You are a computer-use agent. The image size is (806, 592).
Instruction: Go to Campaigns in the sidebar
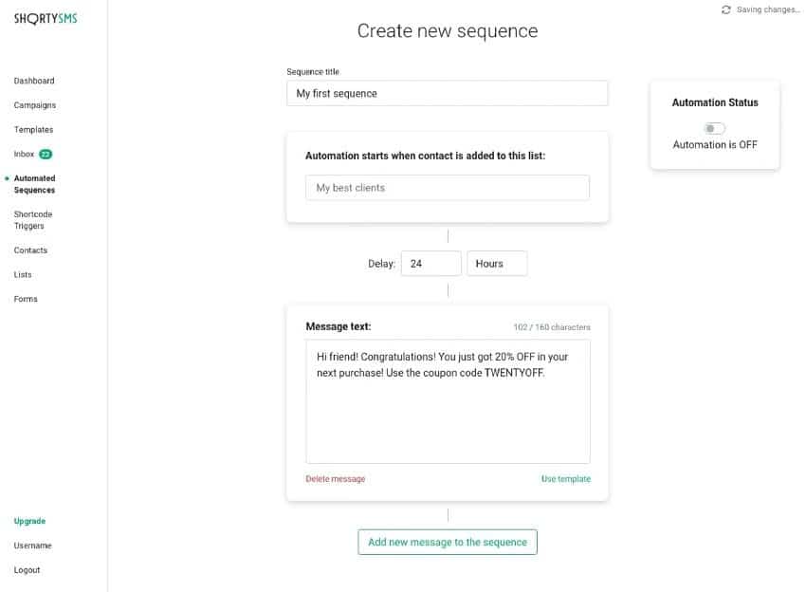click(x=35, y=105)
